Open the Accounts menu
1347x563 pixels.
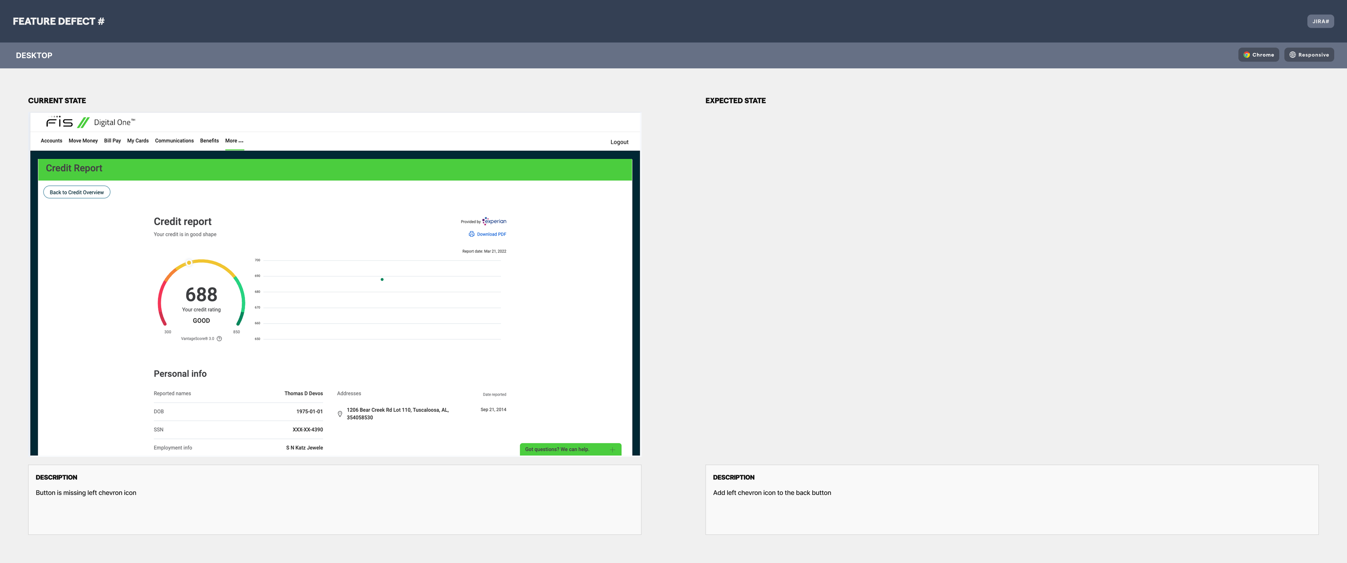click(51, 141)
